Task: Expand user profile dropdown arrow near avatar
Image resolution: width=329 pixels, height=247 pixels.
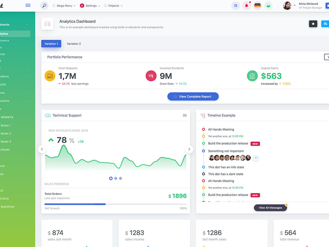Action: (x=294, y=5)
